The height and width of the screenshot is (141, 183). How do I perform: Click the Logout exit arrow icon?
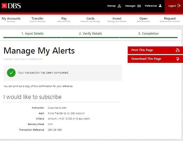click(x=179, y=6)
